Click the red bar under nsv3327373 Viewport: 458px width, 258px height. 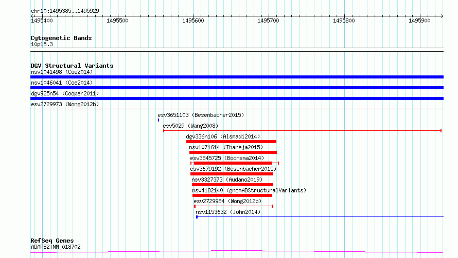pos(233,185)
